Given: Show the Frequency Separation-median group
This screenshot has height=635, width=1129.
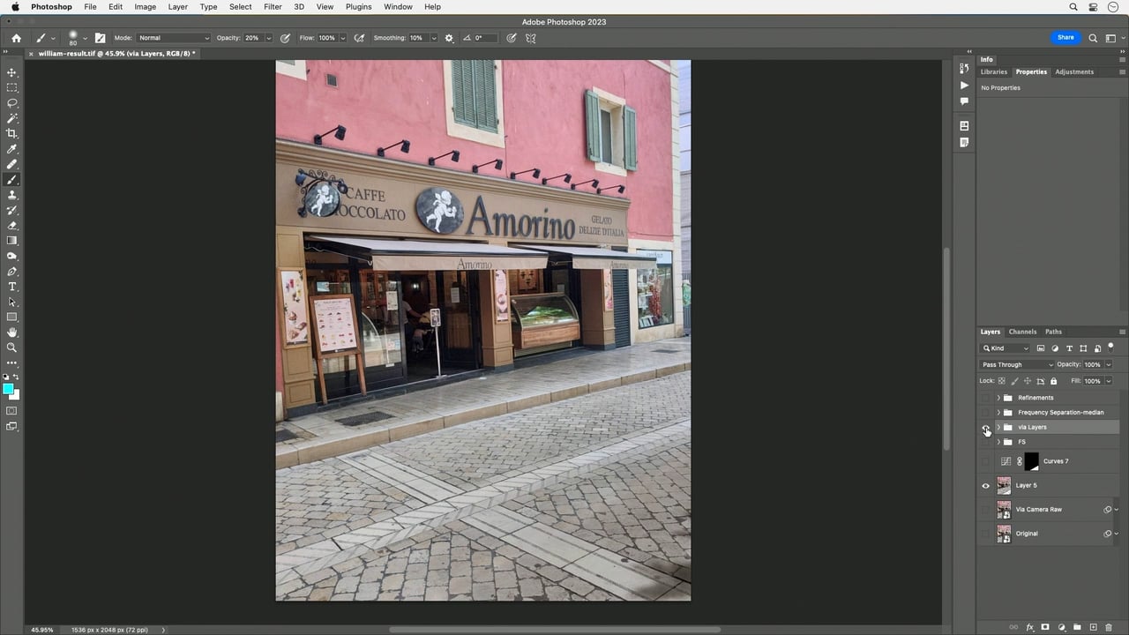Looking at the screenshot, I should (986, 412).
